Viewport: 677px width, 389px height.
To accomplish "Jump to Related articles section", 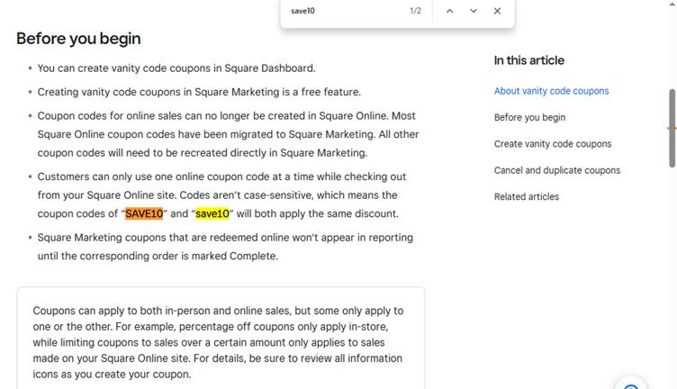I will coord(527,196).
